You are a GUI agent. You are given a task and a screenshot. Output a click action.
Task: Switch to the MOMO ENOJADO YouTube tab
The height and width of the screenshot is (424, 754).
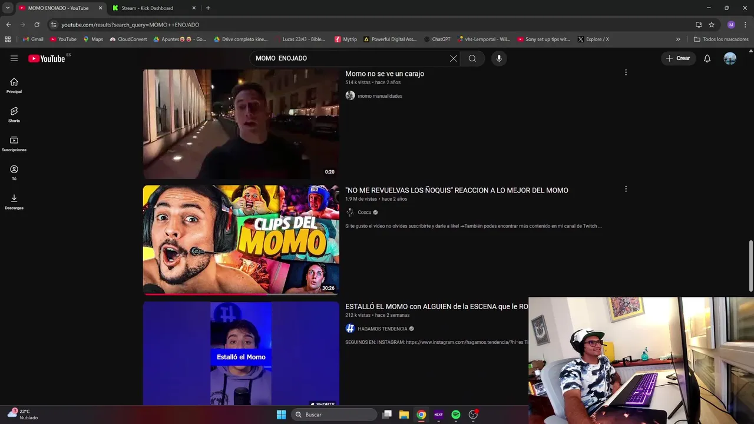58,8
